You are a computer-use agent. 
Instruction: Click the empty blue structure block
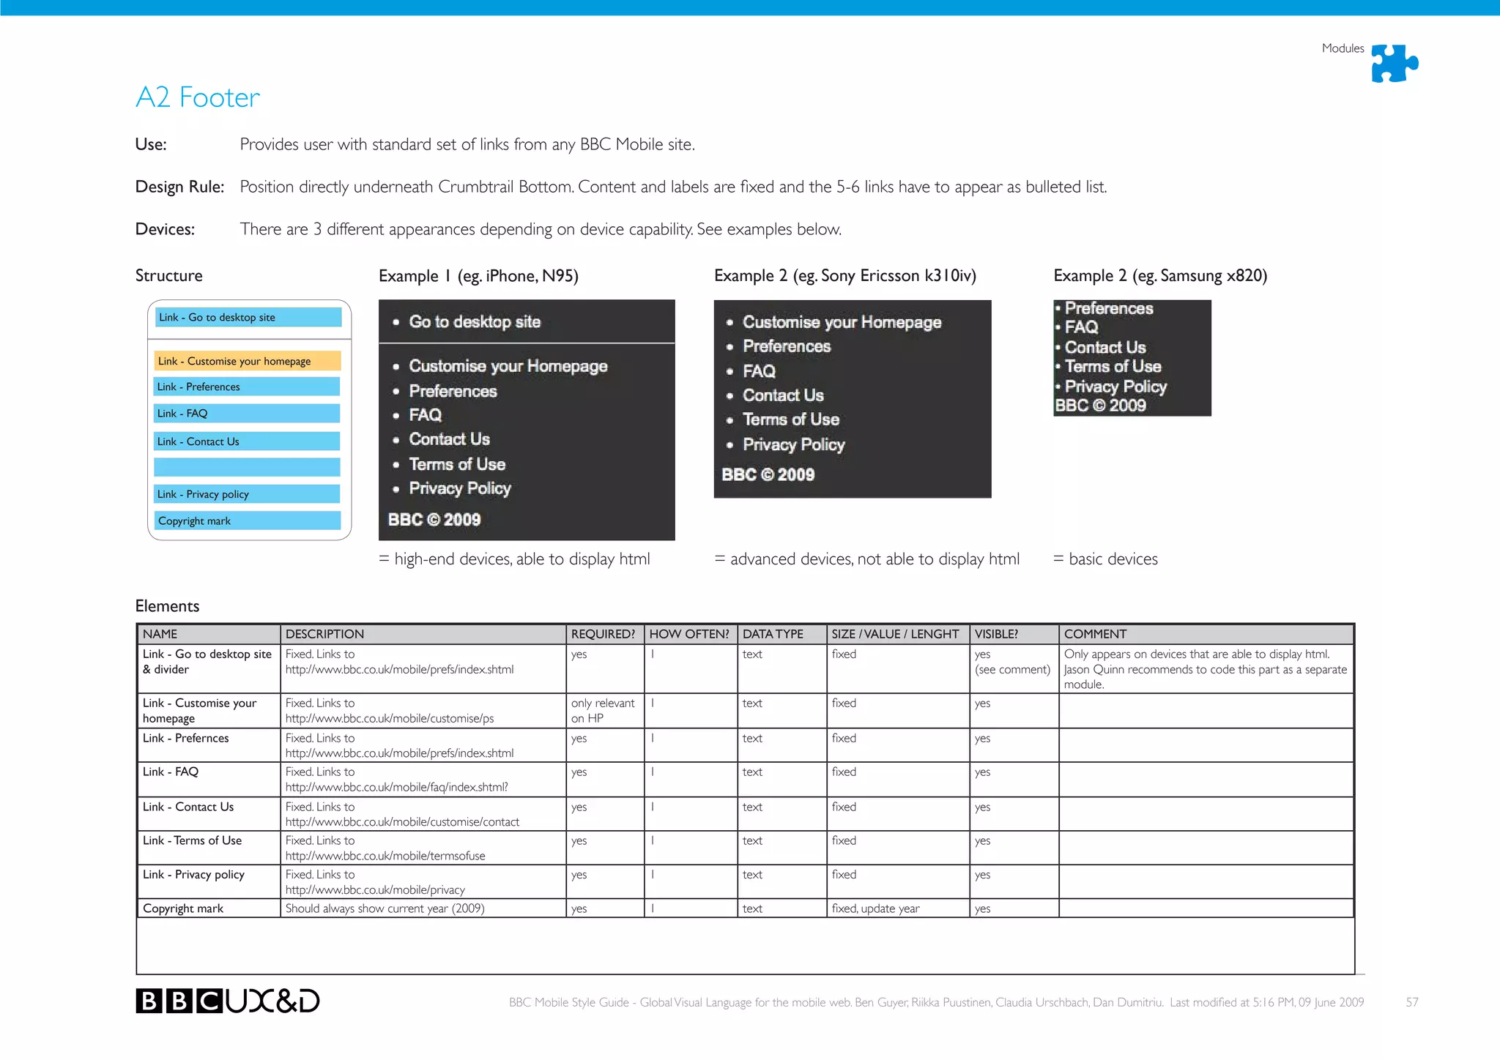(248, 467)
